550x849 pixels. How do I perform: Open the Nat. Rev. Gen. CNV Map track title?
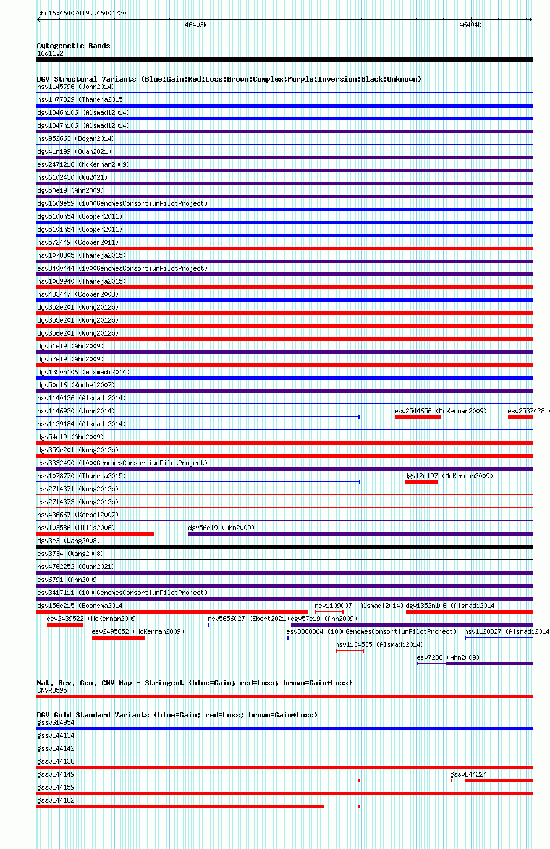click(x=195, y=683)
